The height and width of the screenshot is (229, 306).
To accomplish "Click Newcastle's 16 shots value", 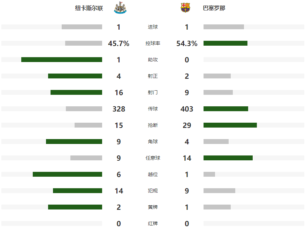I will (119, 93).
